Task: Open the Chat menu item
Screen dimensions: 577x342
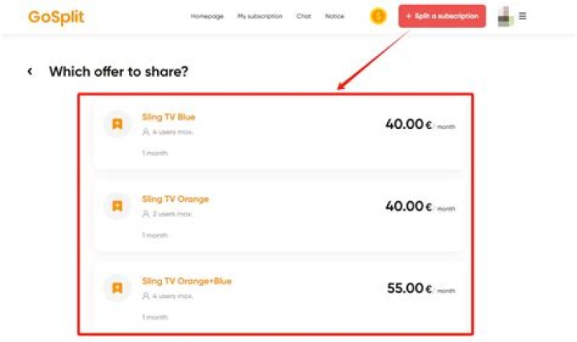Action: pos(304,16)
